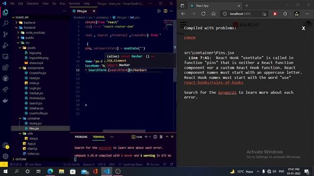Open tab actions menu in browser
Viewport: 314px width, 176px height.
[182, 6]
